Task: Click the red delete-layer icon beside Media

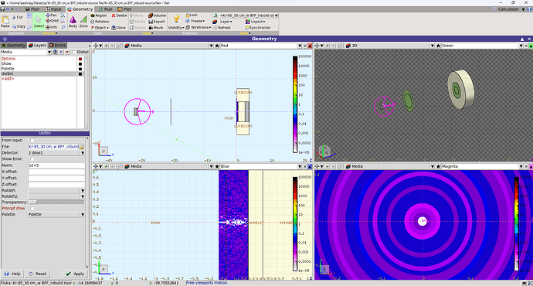Action: (x=67, y=52)
